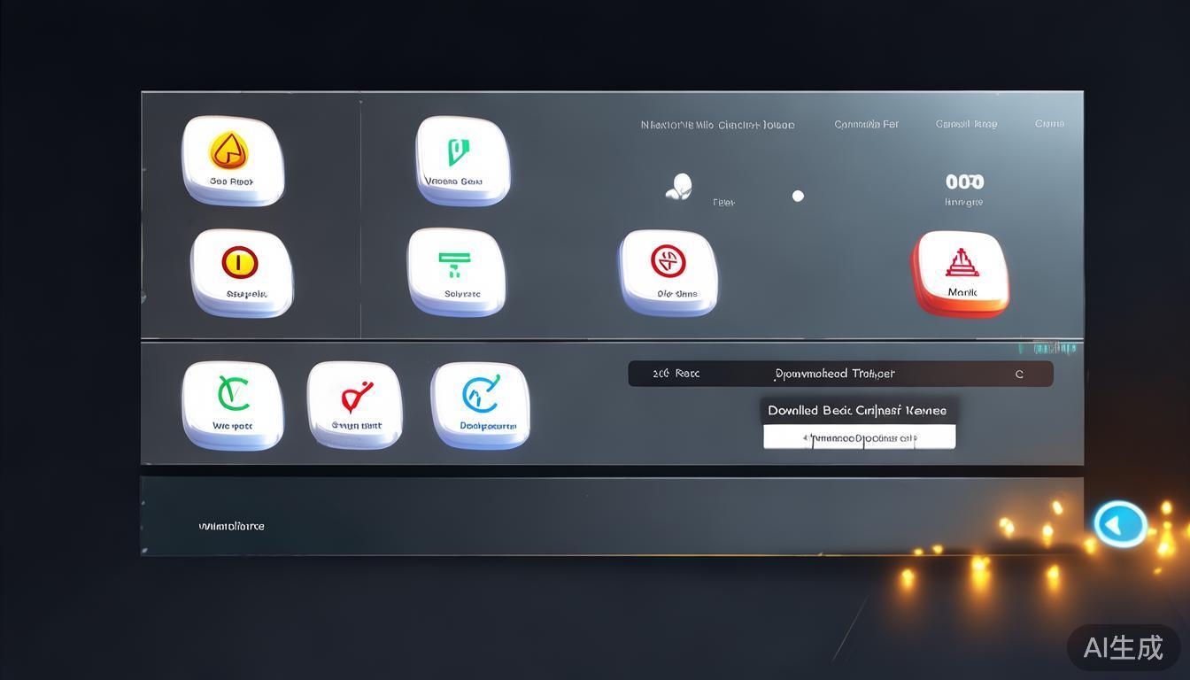Select the red checkmark icon tile
This screenshot has width=1190, height=680.
pos(355,404)
